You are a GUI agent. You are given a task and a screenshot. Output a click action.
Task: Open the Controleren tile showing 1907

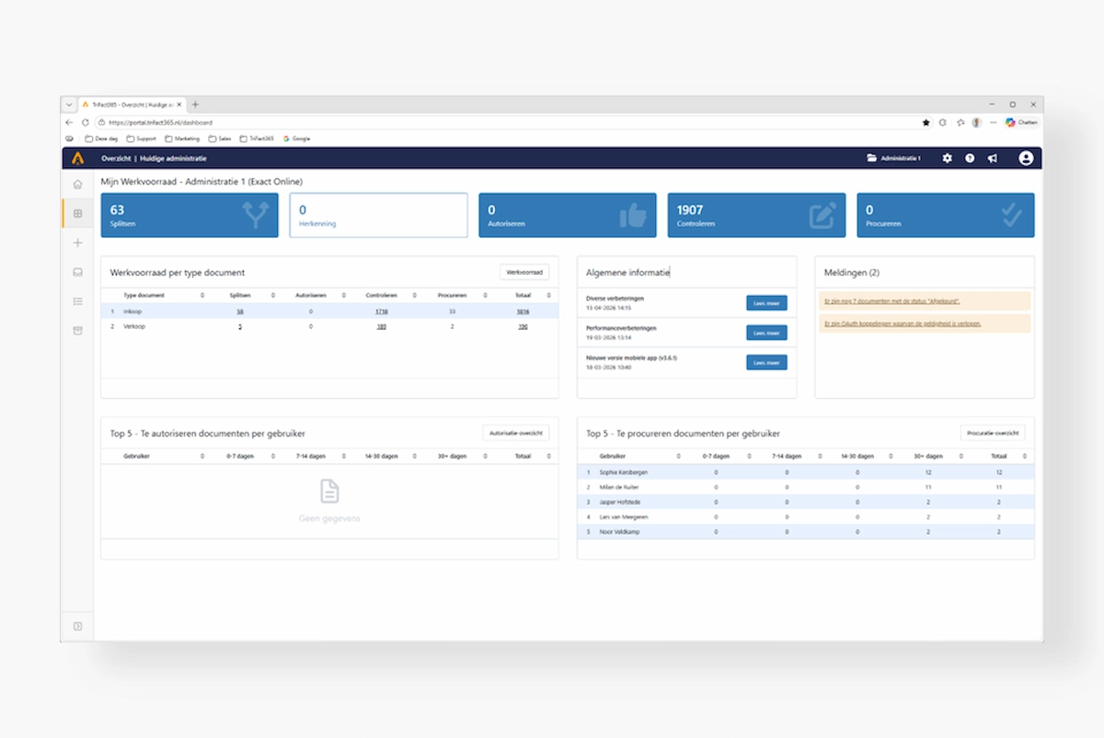pos(755,215)
